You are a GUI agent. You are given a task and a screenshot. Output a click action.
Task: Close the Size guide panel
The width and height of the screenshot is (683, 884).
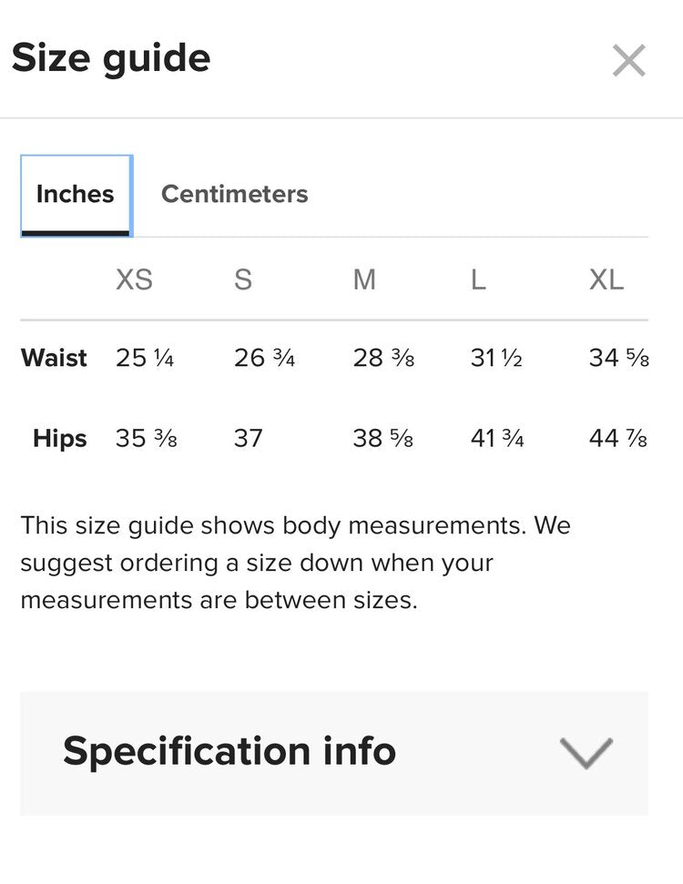(628, 61)
